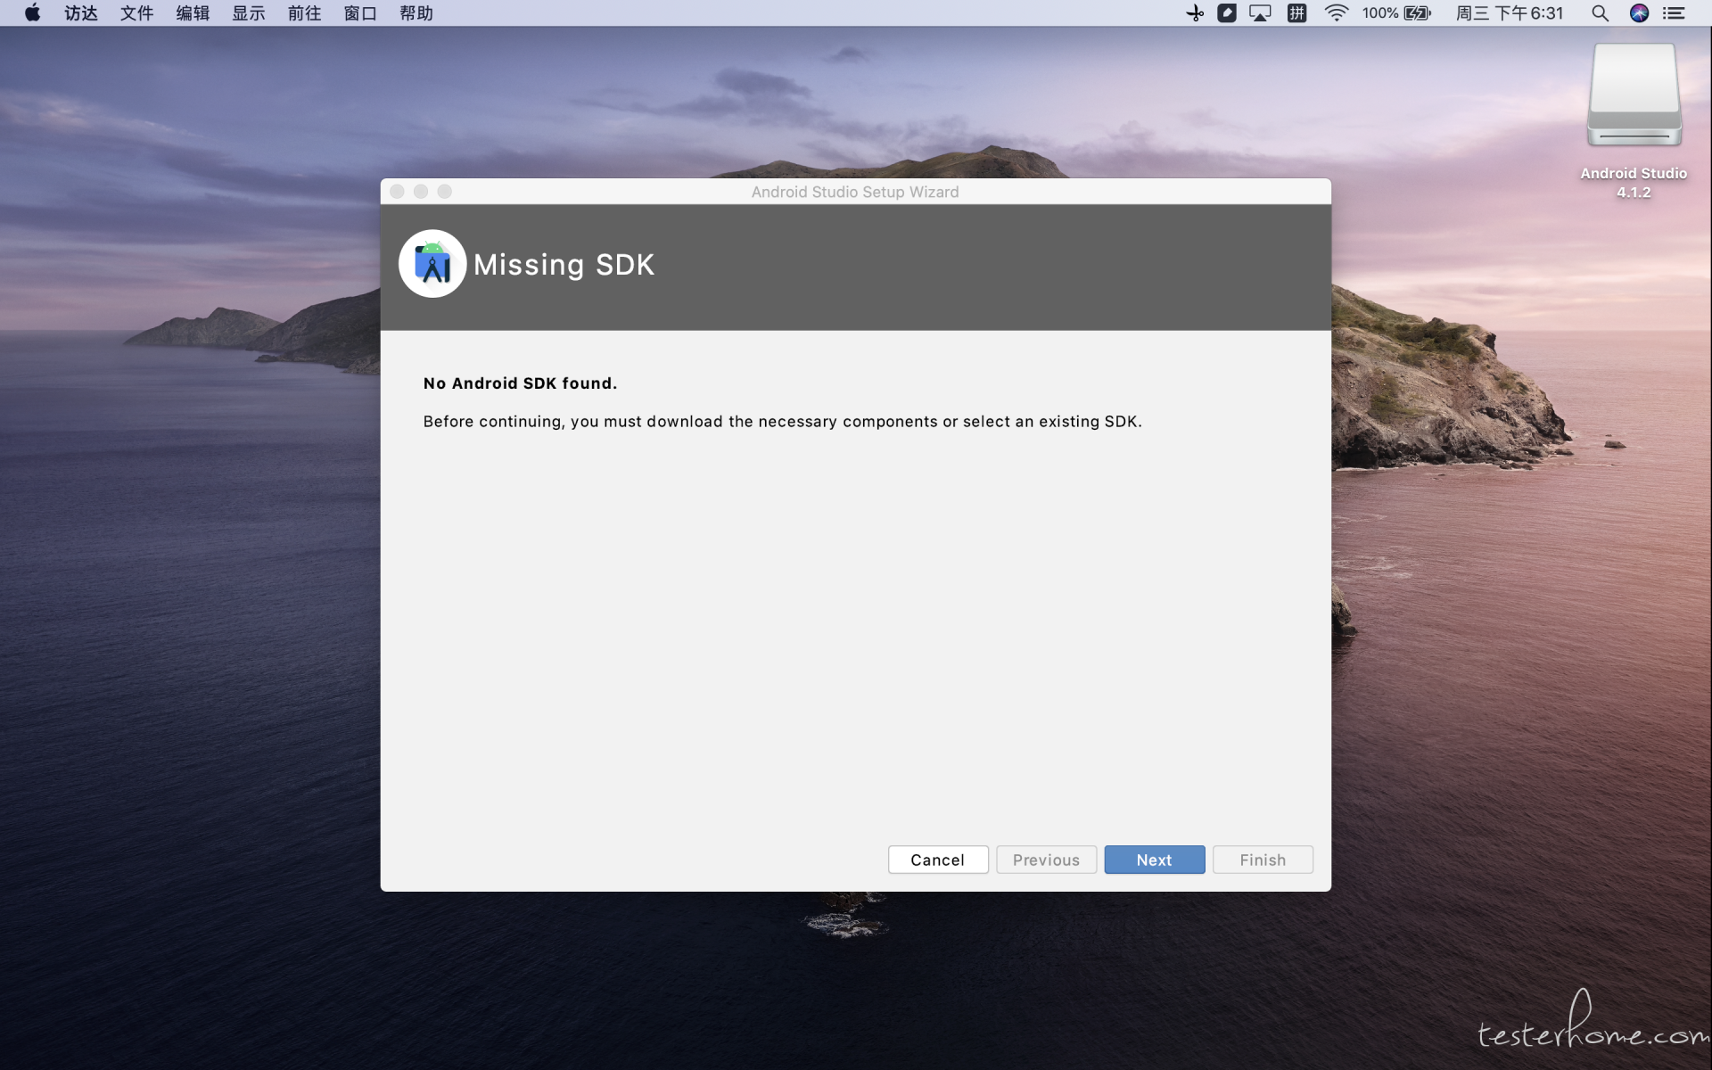
Task: Open the Wi-Fi status menu
Action: point(1336,12)
